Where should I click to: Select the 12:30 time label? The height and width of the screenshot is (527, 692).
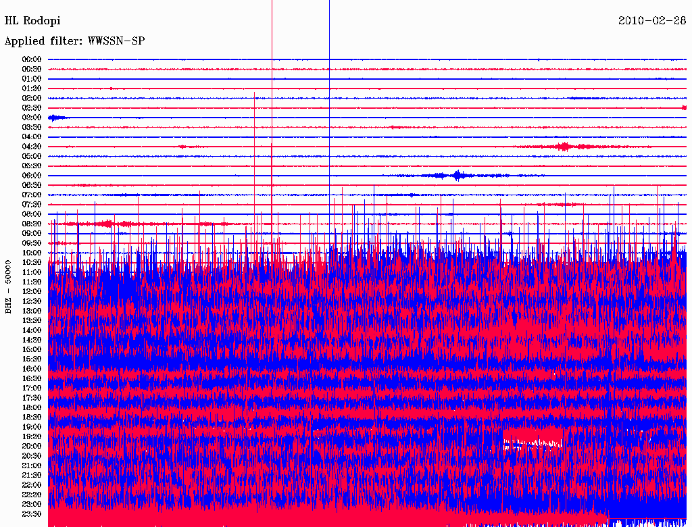tap(32, 301)
